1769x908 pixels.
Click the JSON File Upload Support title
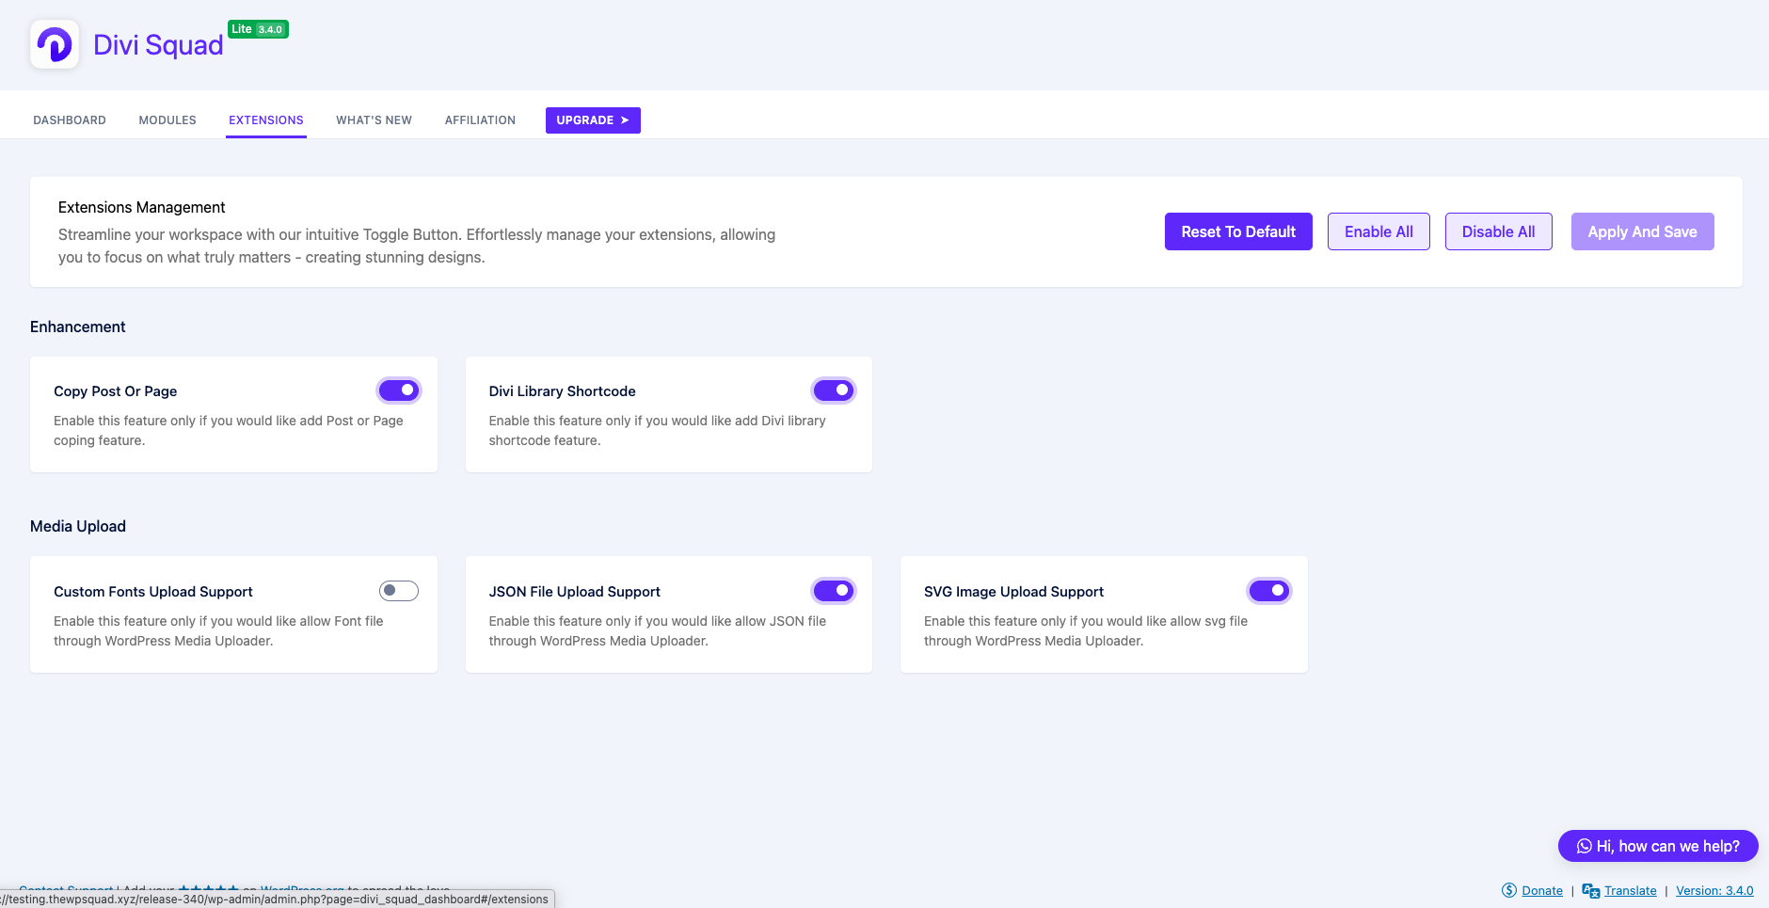click(x=574, y=592)
